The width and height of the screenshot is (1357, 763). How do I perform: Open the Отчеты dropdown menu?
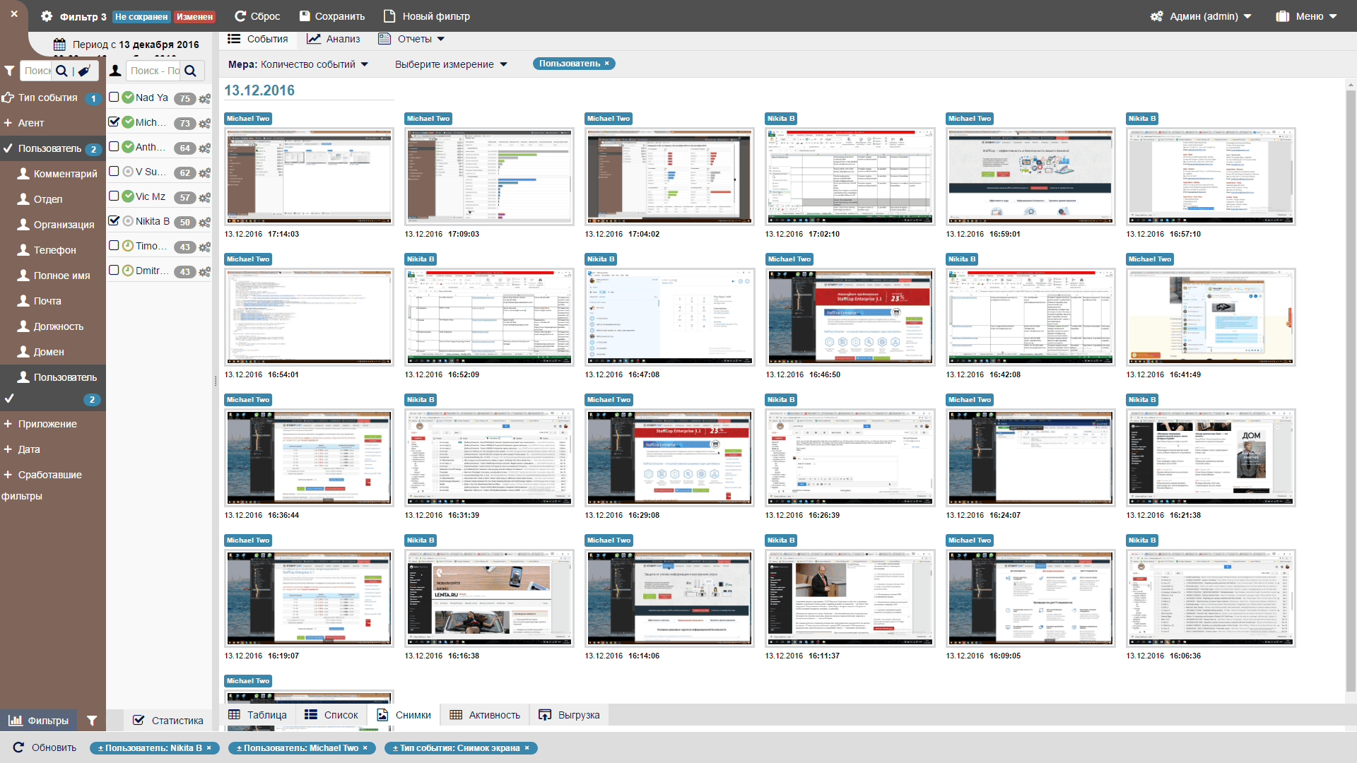click(x=412, y=39)
